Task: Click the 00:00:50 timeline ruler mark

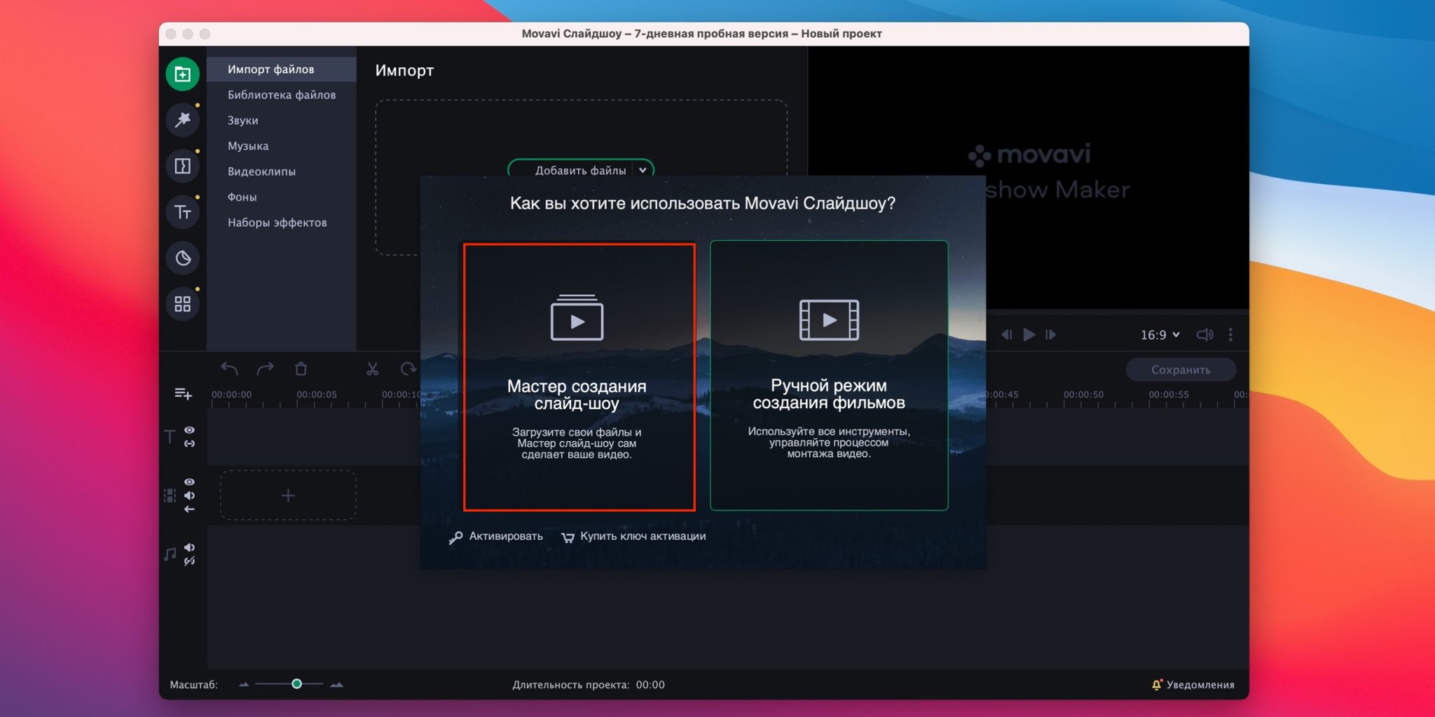Action: [1083, 395]
